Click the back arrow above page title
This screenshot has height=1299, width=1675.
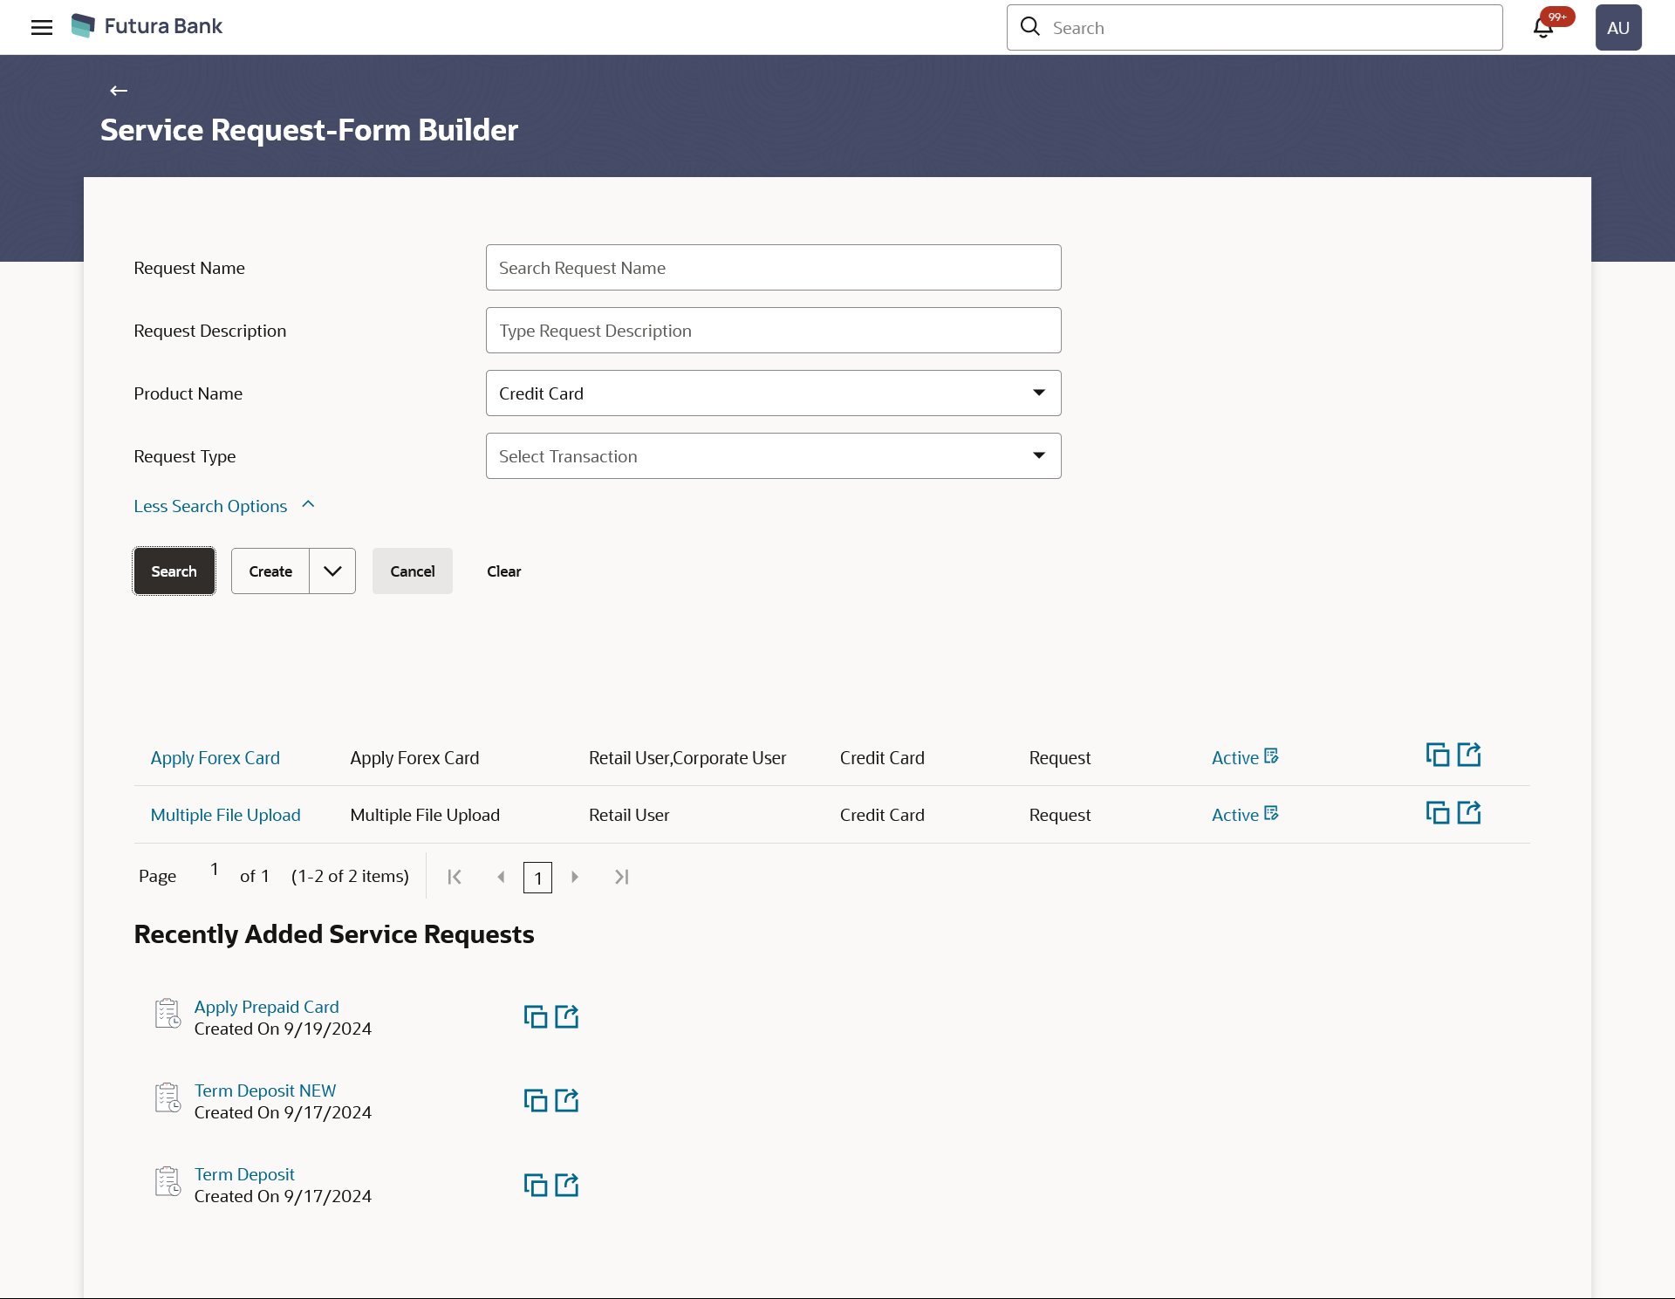coord(119,91)
